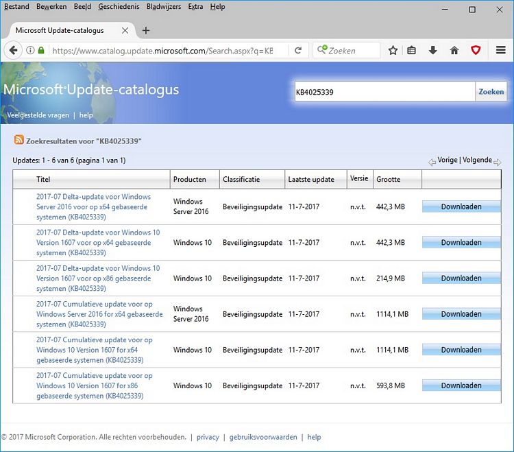Screen dimensions: 514x452
Task: Open the Beeld menu
Action: 83,7
